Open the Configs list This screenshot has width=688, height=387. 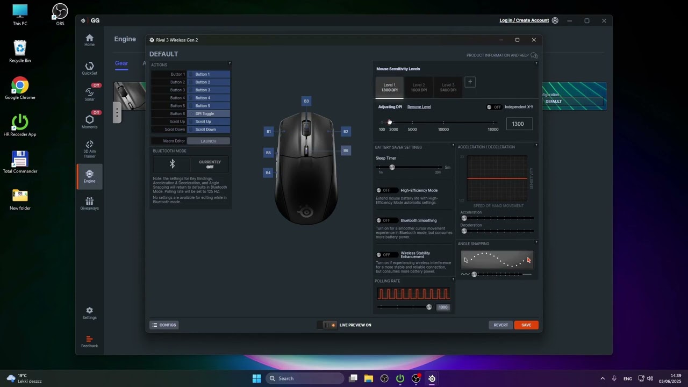[x=164, y=325]
